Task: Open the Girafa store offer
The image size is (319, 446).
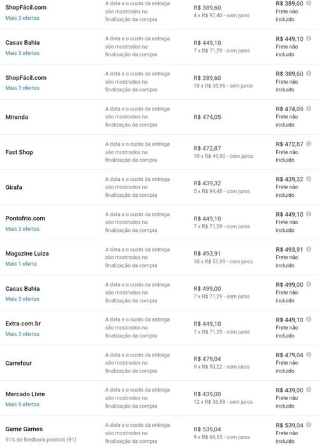Action: pos(13,187)
